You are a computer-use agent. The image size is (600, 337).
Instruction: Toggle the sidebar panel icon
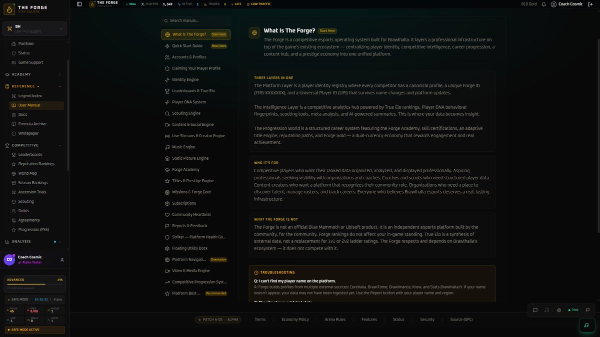click(x=79, y=4)
